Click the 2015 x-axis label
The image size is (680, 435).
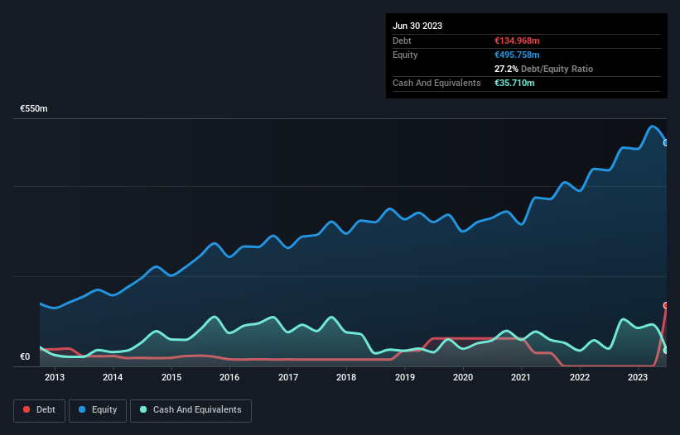point(171,377)
